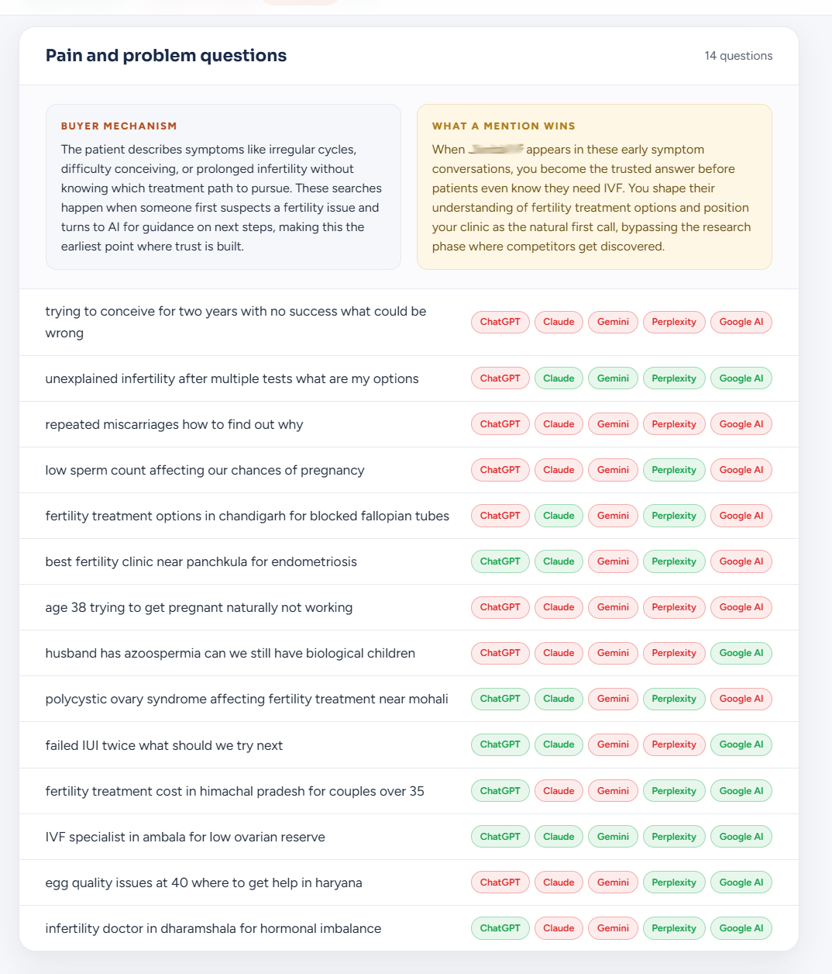The height and width of the screenshot is (974, 832).
Task: Click Google AI badge for blocked fallopian tubes
Action: [x=741, y=516]
